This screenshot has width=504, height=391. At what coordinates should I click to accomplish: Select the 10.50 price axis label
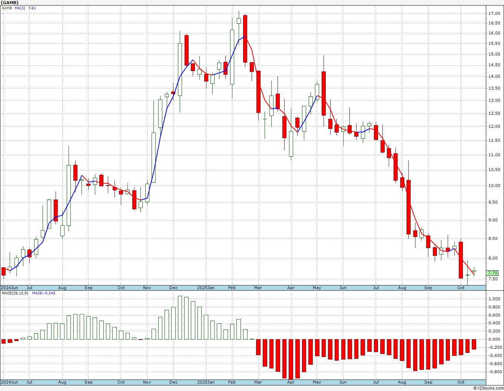click(x=494, y=170)
